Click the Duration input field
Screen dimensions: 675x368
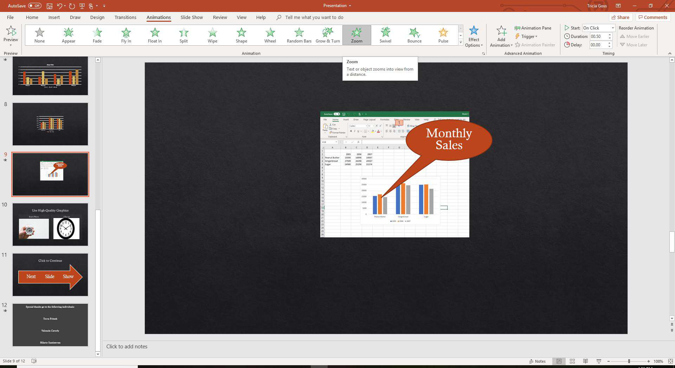598,37
